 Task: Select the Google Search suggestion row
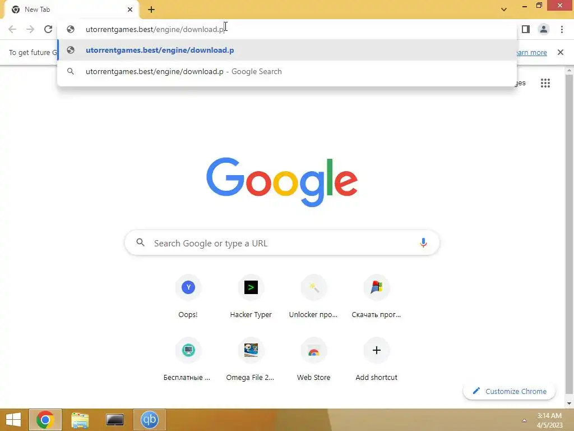(287, 71)
